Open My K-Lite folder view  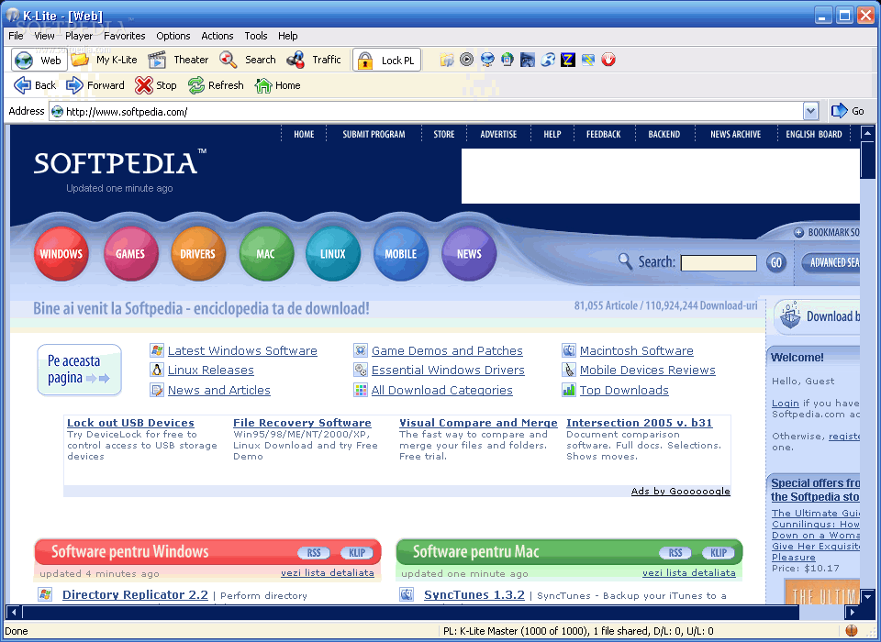pos(104,60)
